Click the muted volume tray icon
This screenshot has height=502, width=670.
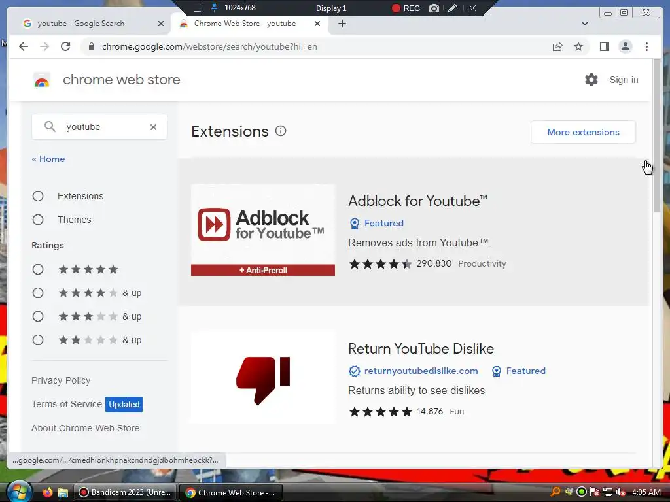[621, 492]
